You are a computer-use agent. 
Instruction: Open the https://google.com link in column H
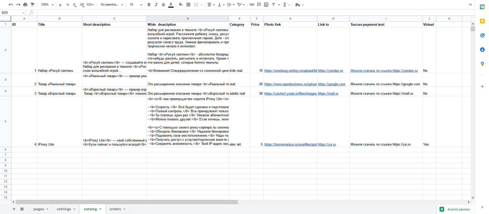(x=331, y=84)
